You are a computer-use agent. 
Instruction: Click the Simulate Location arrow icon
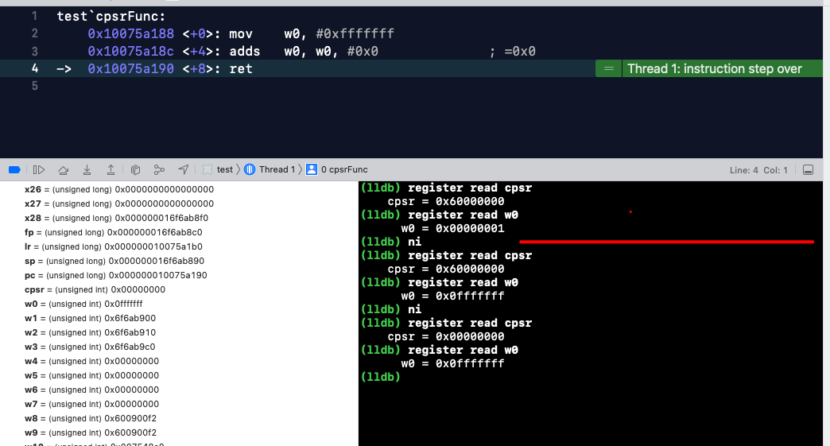point(184,169)
